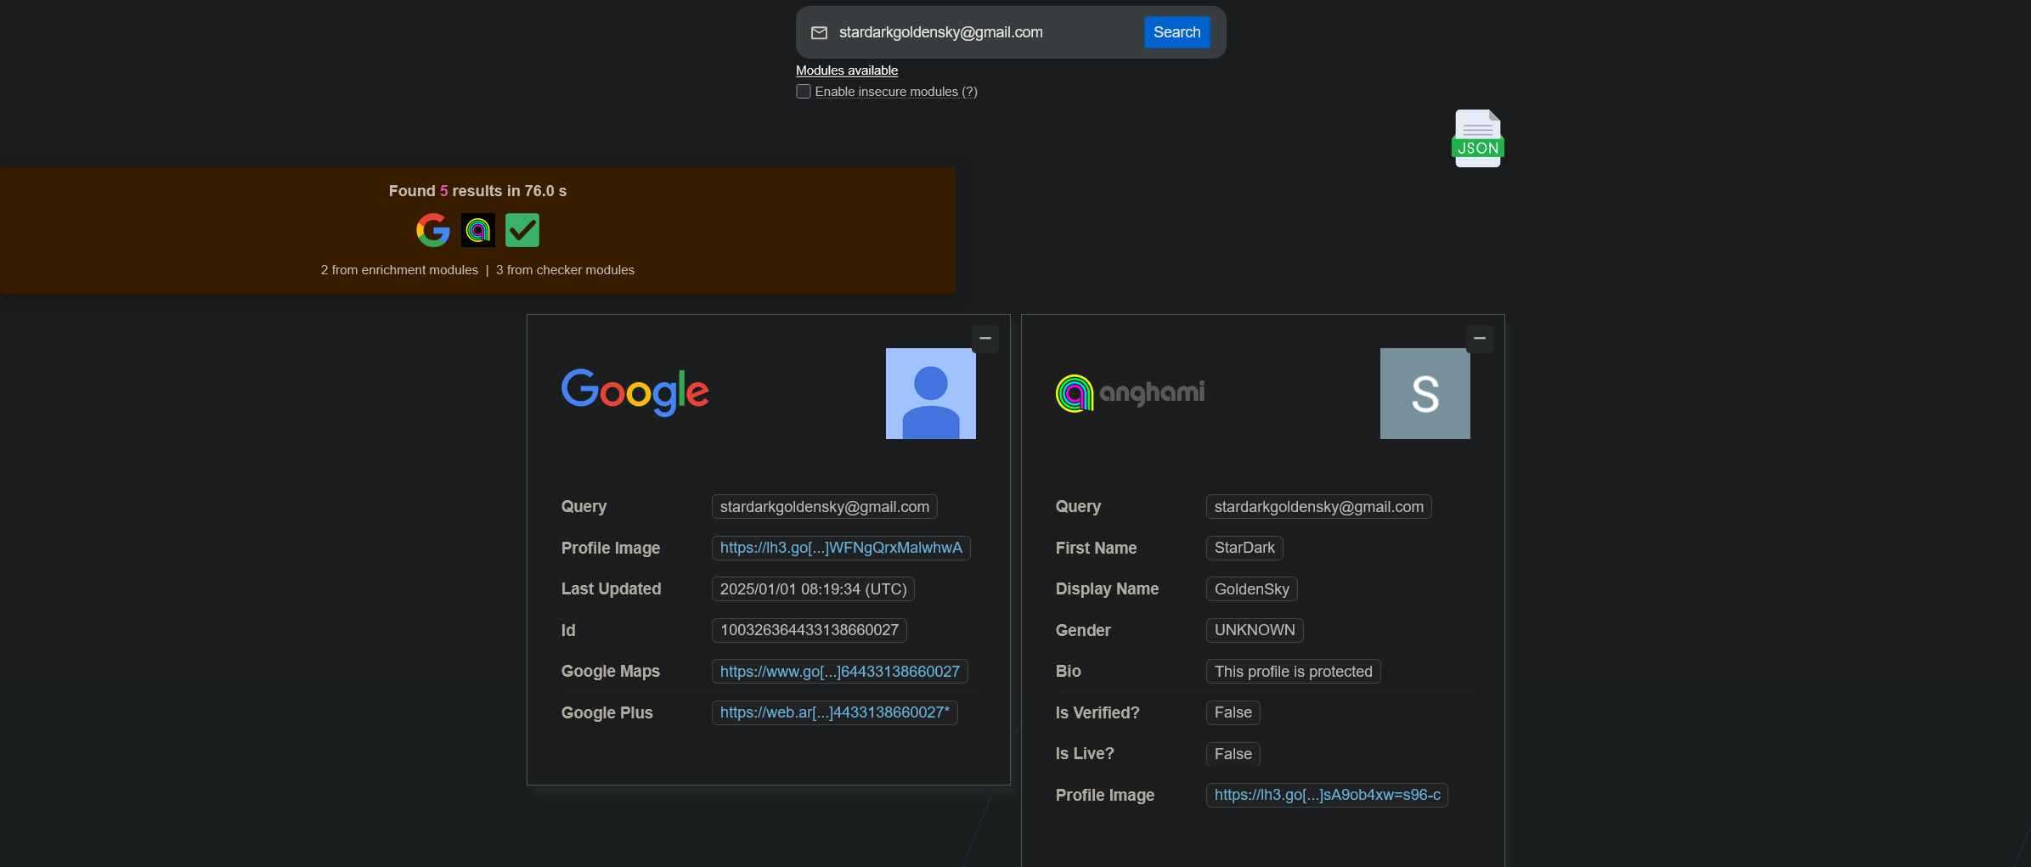The image size is (2031, 867).
Task: Click the Anghami 'S' avatar thumbnail
Action: pyautogui.click(x=1425, y=393)
